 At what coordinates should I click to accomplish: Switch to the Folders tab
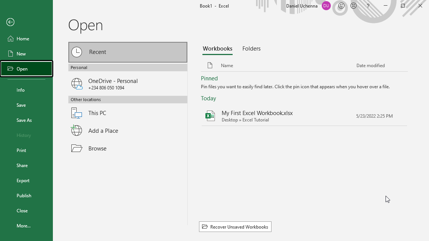251,49
